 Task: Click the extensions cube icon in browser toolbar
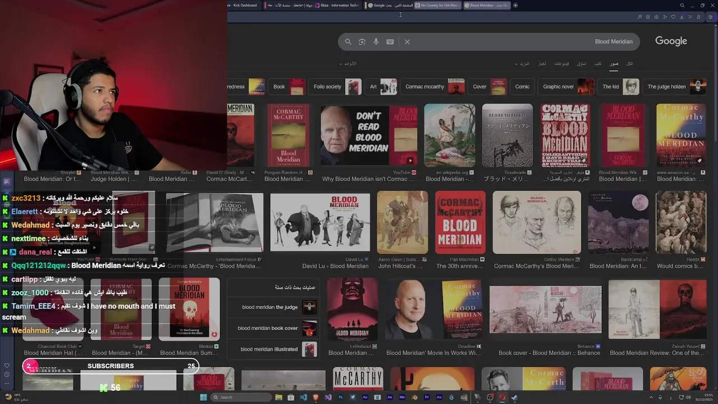tap(710, 17)
